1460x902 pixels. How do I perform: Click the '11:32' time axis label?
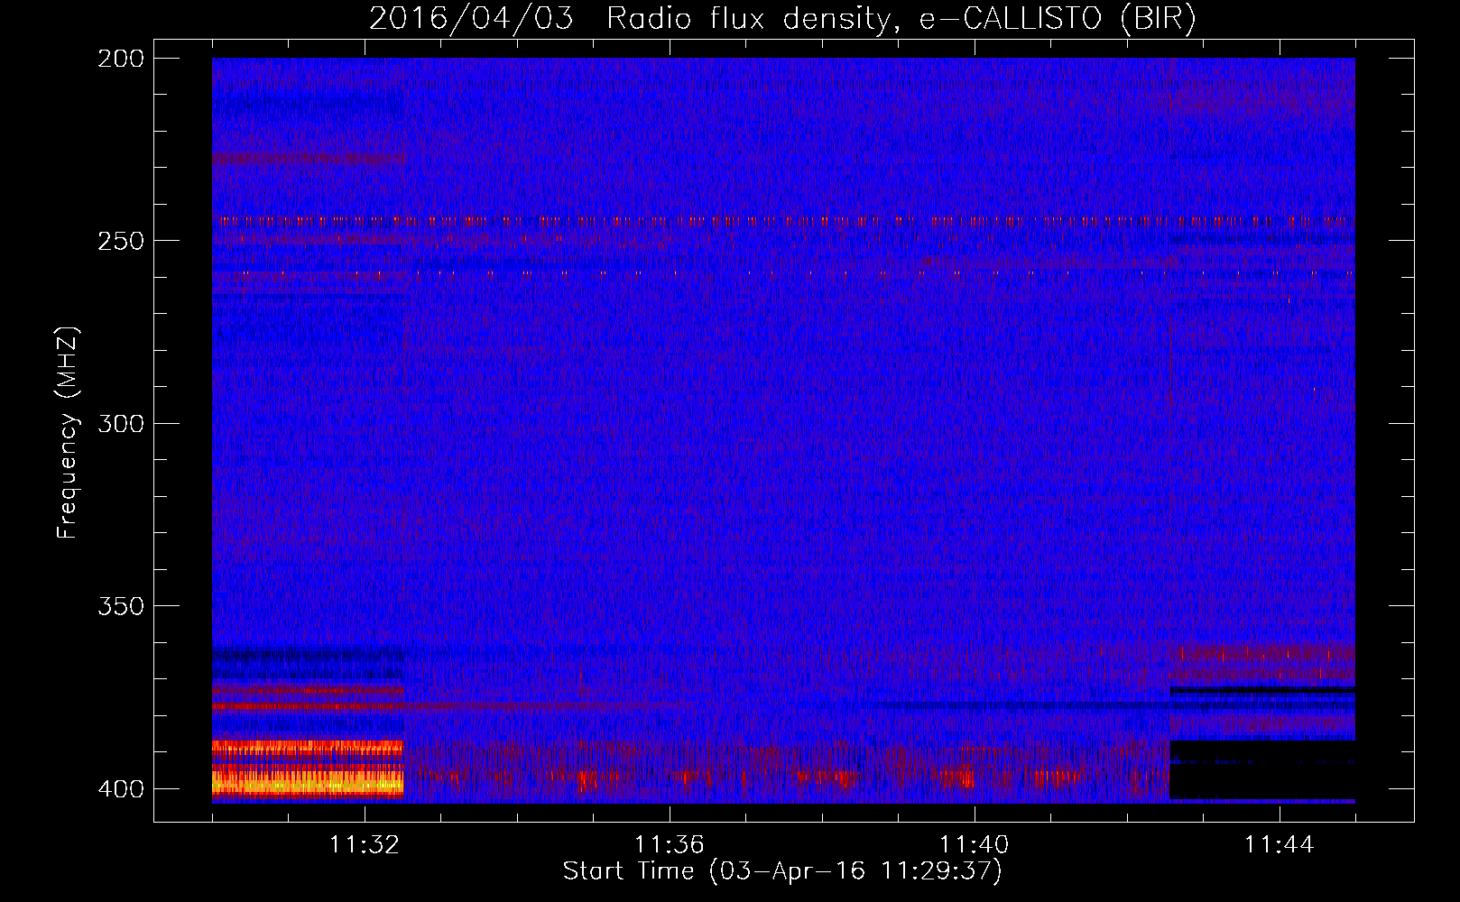pyautogui.click(x=365, y=844)
